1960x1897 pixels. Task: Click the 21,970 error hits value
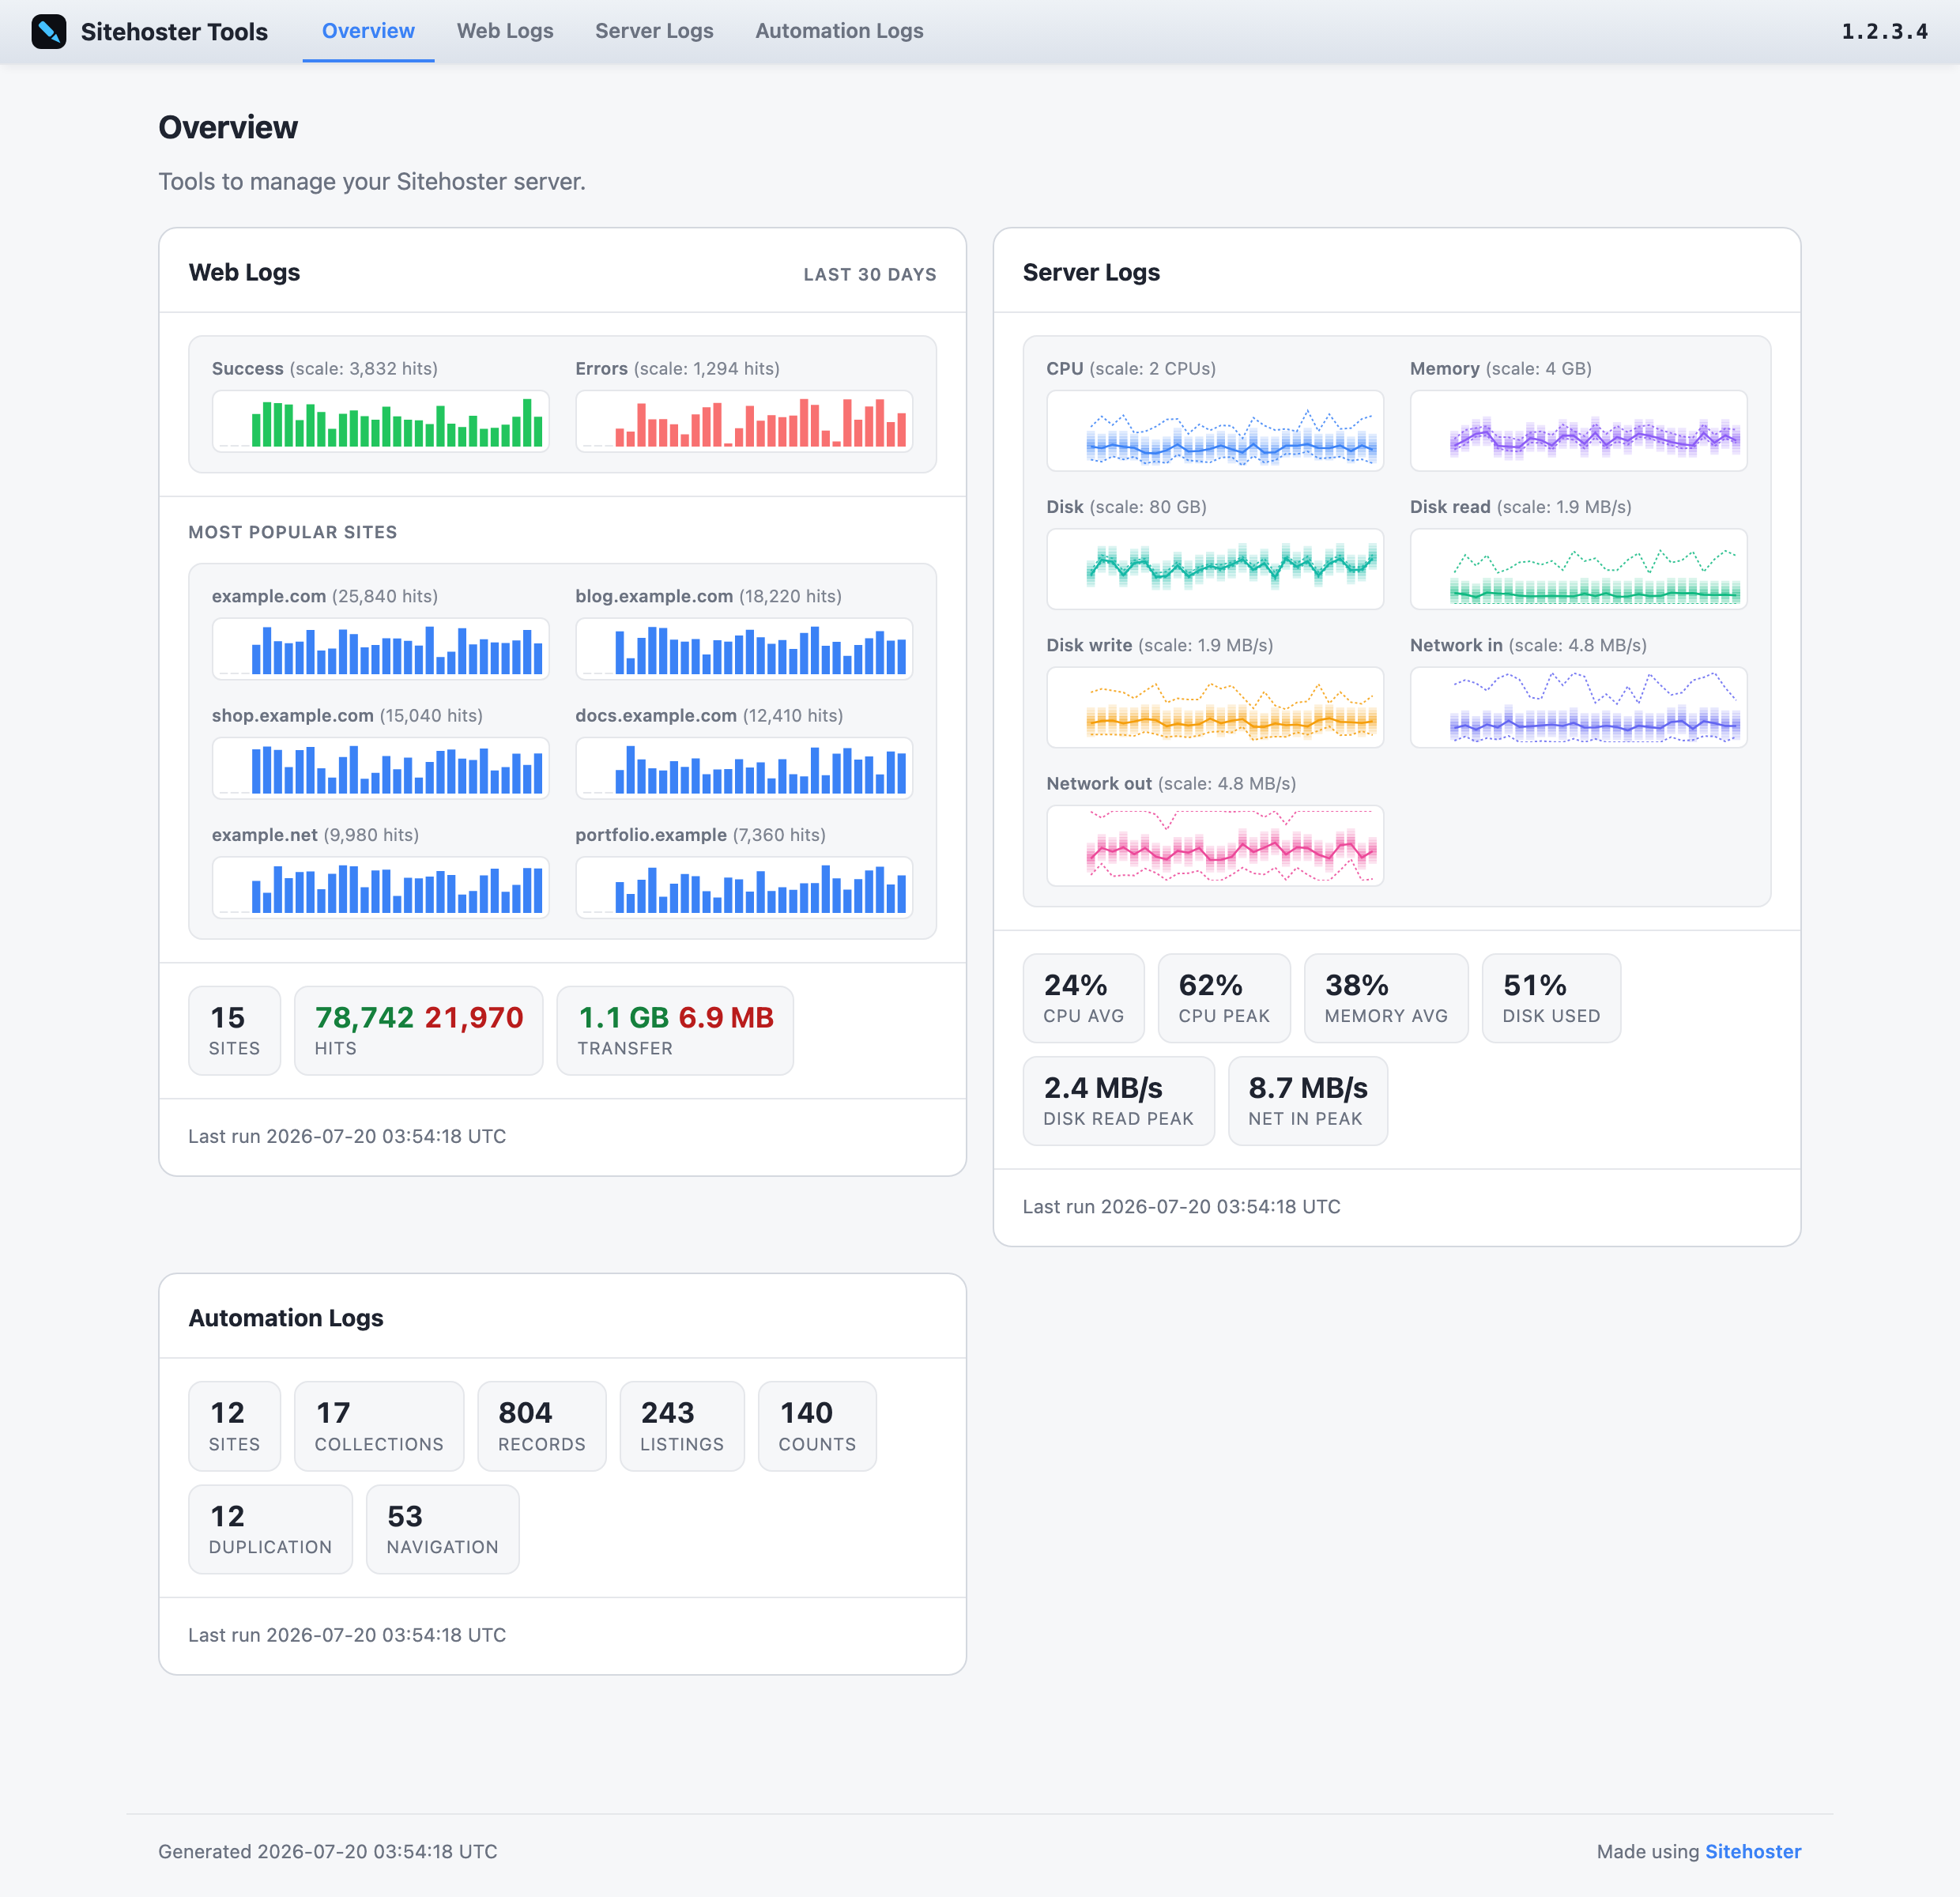point(474,1017)
